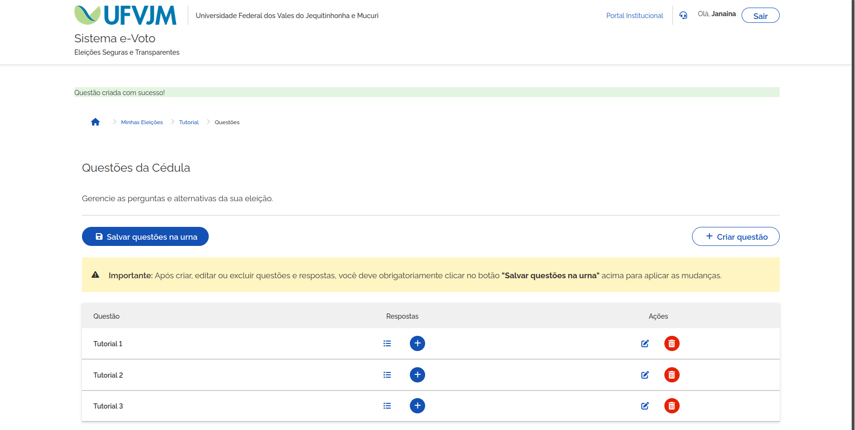Delete the Tutorial 3 question
Viewport: 855px width, 430px height.
coord(672,406)
